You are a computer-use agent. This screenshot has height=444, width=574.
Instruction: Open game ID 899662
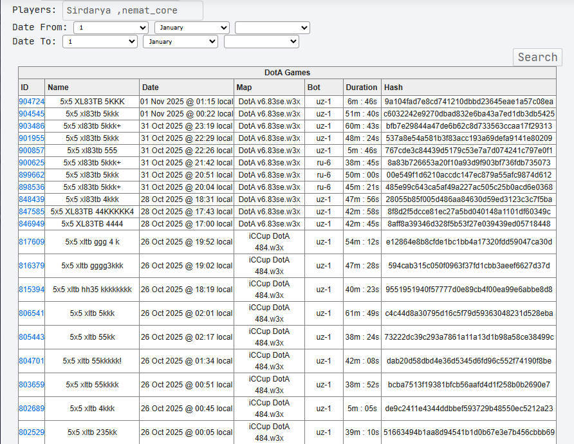tap(32, 175)
